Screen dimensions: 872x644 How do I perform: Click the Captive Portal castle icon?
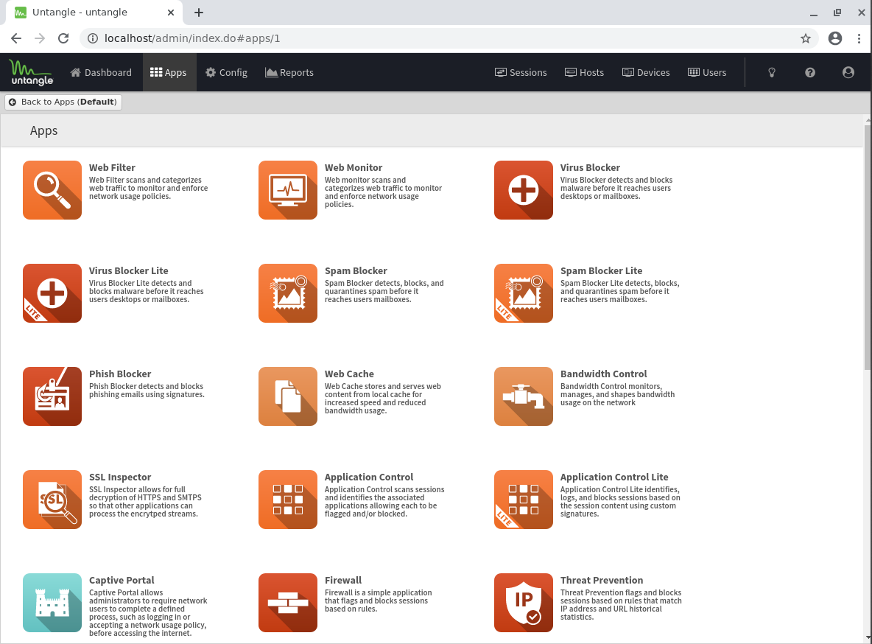[x=52, y=603]
